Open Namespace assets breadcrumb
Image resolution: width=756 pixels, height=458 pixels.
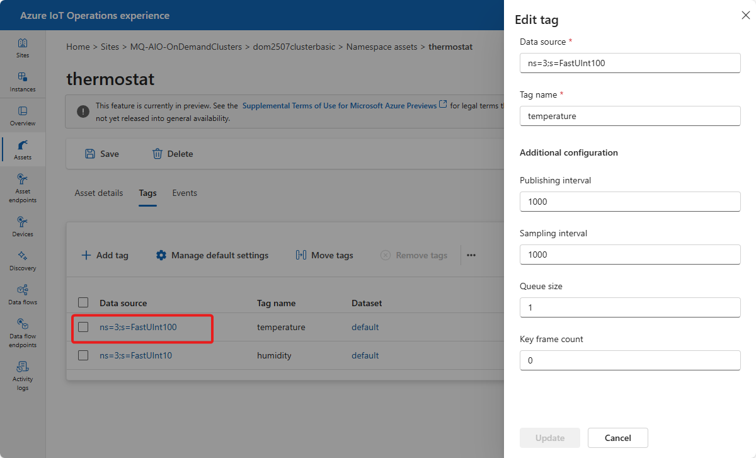(382, 47)
